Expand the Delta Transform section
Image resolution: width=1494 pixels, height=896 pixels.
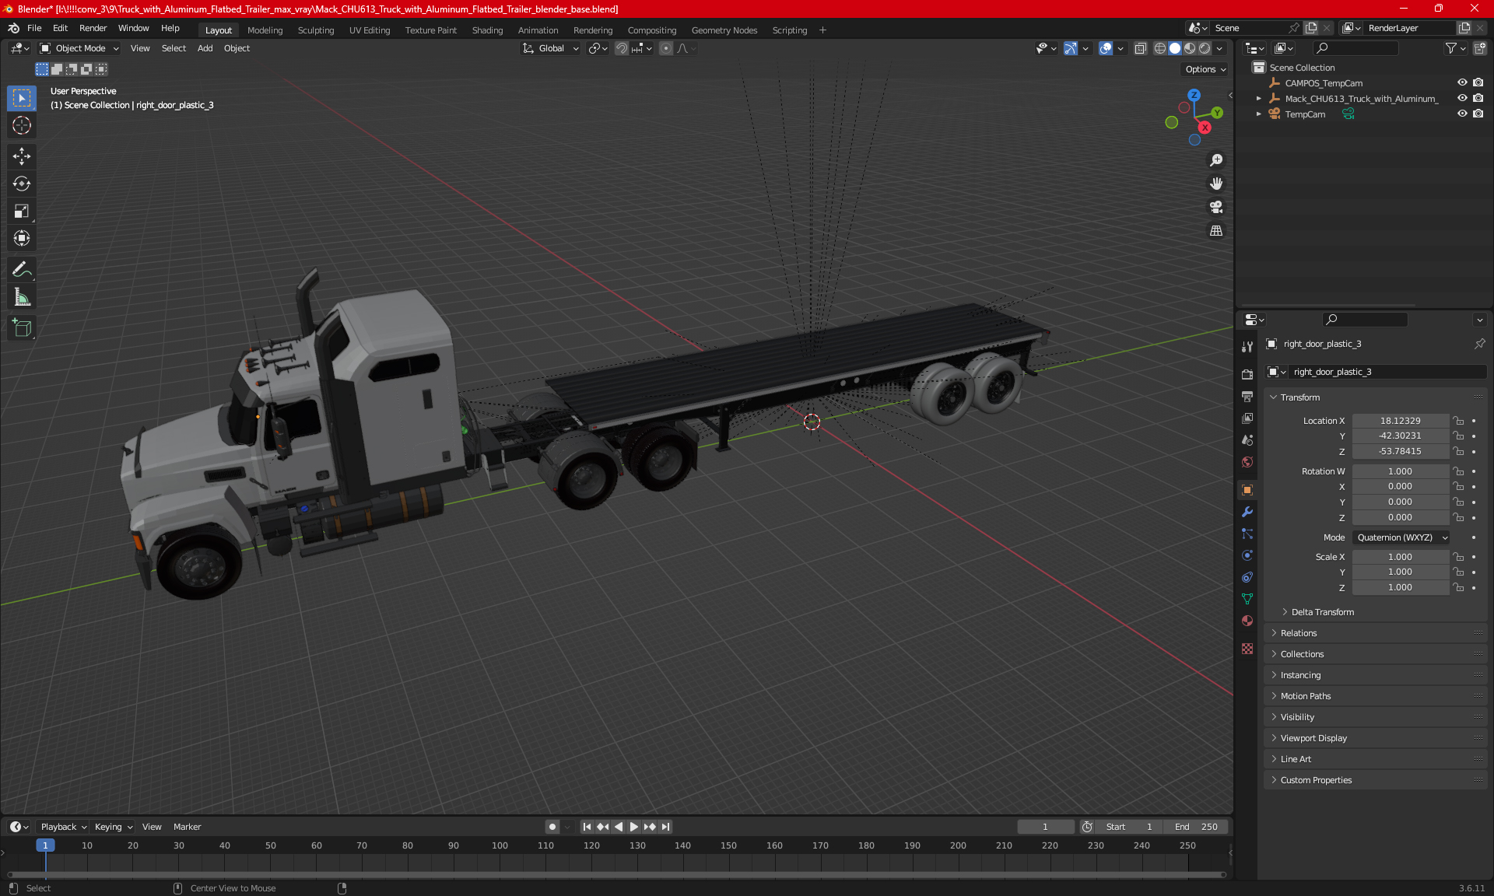1323,612
